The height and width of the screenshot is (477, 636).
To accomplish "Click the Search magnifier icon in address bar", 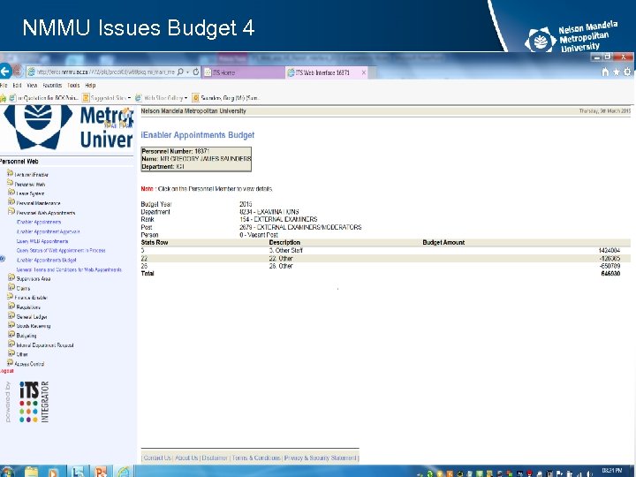I will point(180,72).
